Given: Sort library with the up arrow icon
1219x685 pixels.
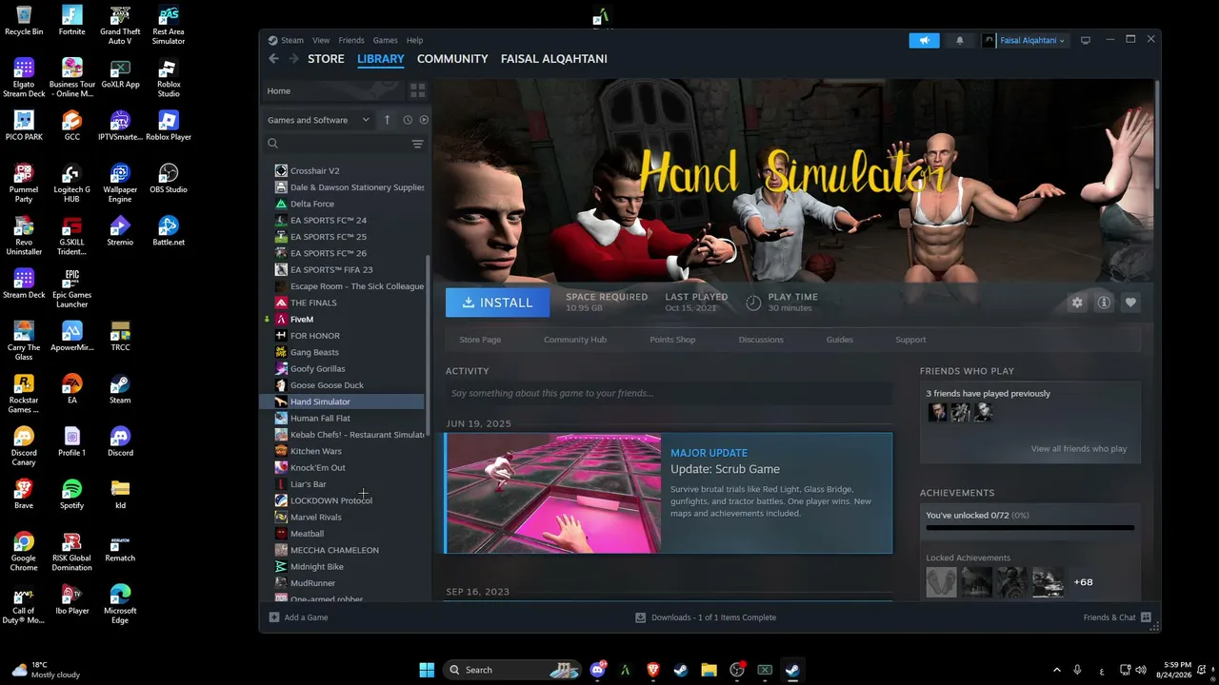Looking at the screenshot, I should (387, 120).
